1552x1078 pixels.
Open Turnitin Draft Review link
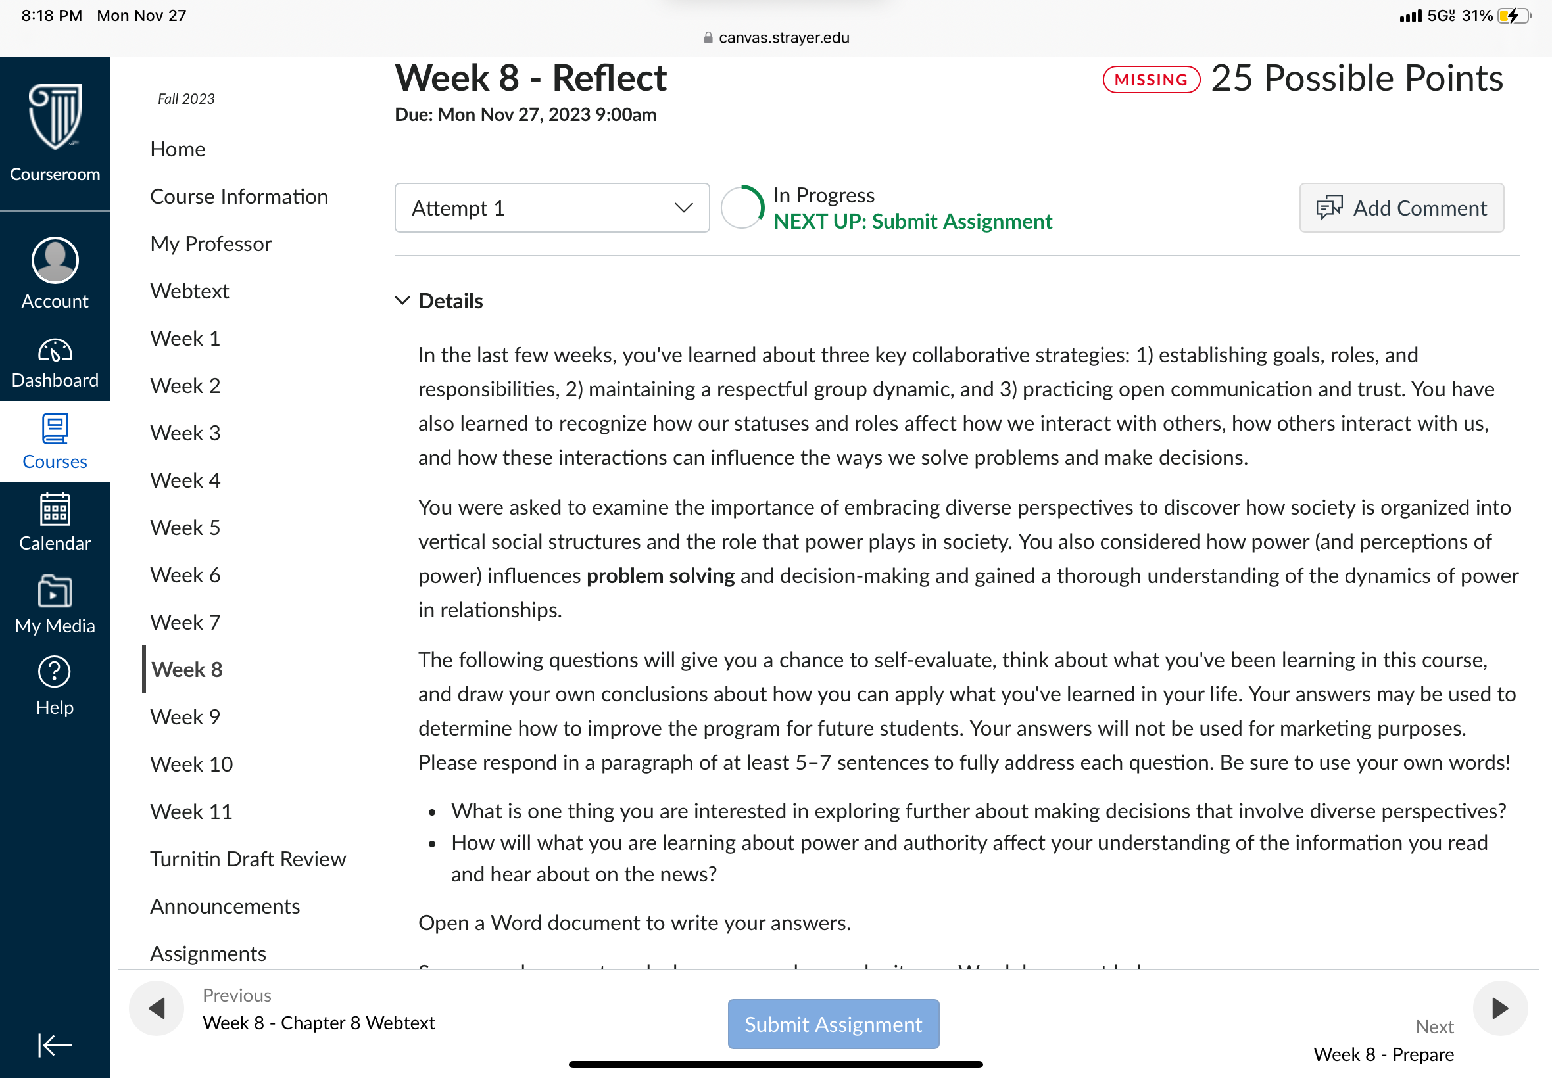(248, 858)
